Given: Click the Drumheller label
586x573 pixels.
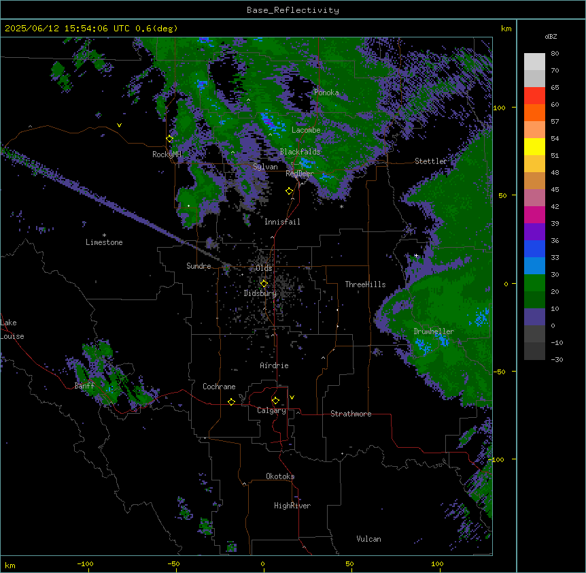Looking at the screenshot, I should (x=434, y=331).
